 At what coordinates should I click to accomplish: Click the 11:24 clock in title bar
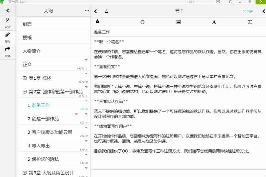[x=190, y=2]
